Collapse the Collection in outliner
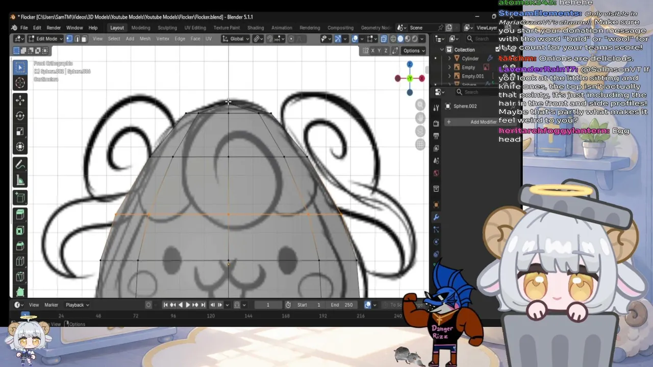The image size is (653, 367). [x=442, y=49]
